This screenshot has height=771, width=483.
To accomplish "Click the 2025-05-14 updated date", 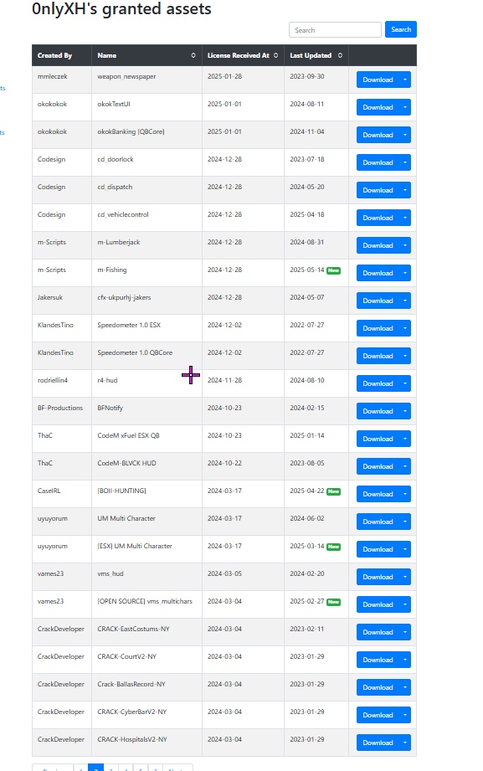I will coord(307,270).
